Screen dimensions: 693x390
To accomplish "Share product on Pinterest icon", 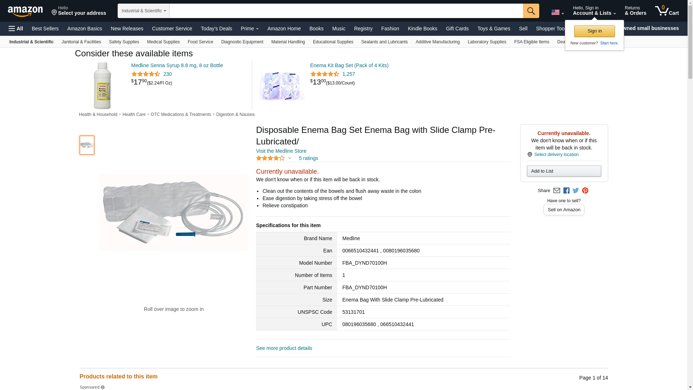I will tap(585, 191).
